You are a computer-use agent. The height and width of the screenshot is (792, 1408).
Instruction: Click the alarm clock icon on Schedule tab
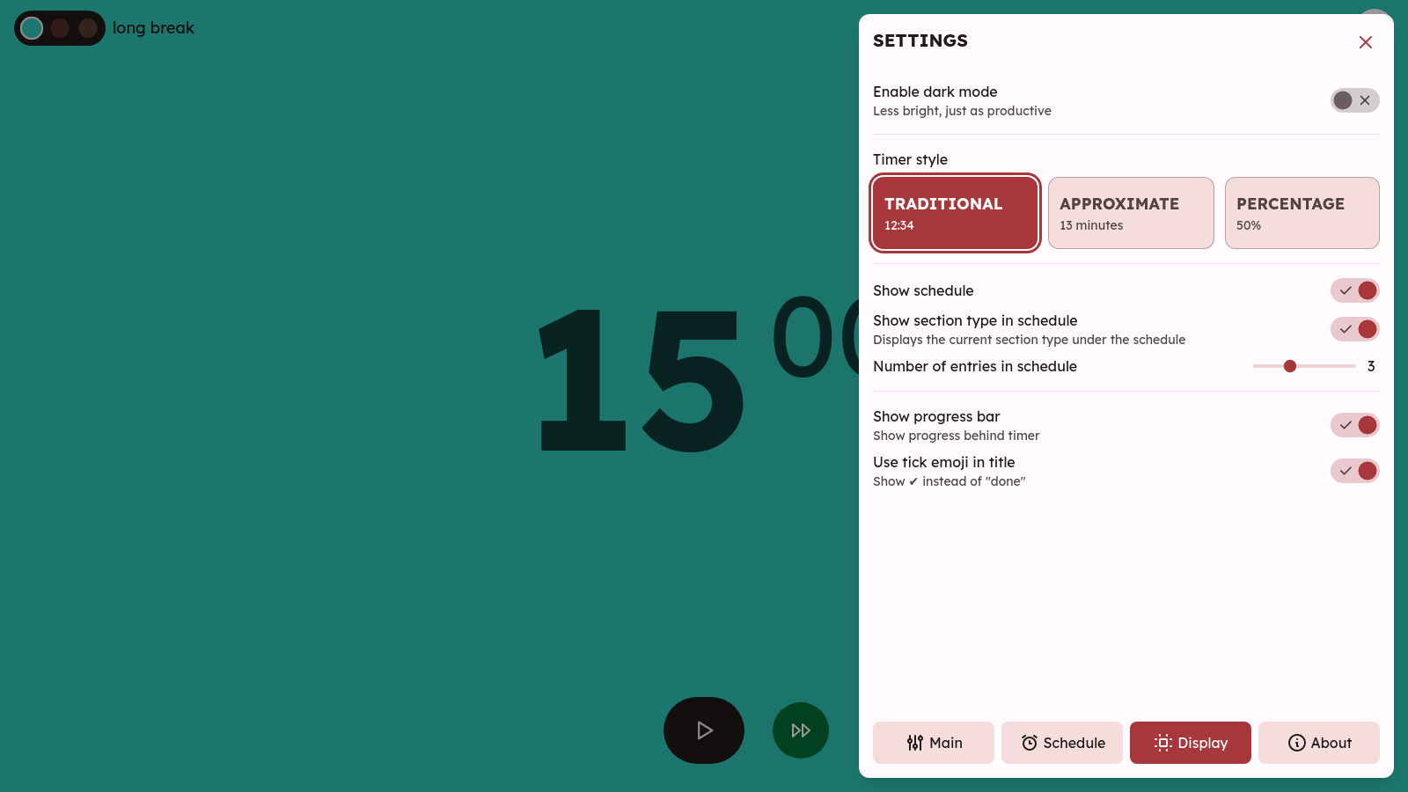(x=1030, y=743)
